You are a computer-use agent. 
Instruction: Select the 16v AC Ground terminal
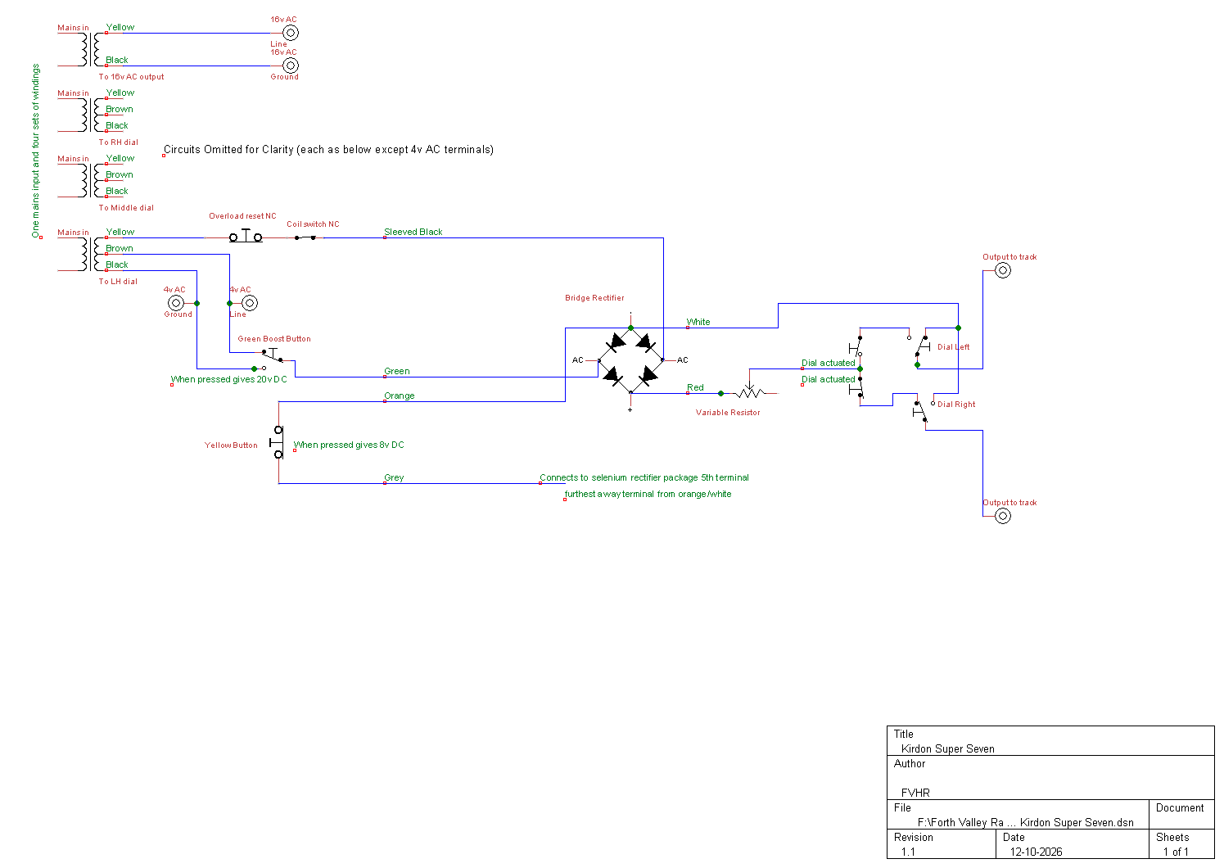(x=291, y=66)
